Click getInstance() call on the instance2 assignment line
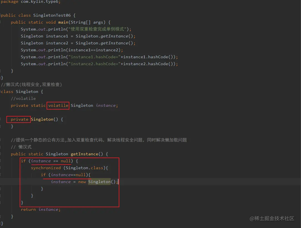Viewport: 301px width, 228px height. click(117, 43)
